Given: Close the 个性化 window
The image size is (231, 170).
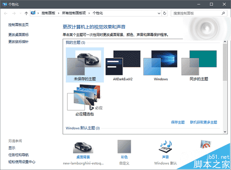Looking at the screenshot, I should click(x=224, y=4).
